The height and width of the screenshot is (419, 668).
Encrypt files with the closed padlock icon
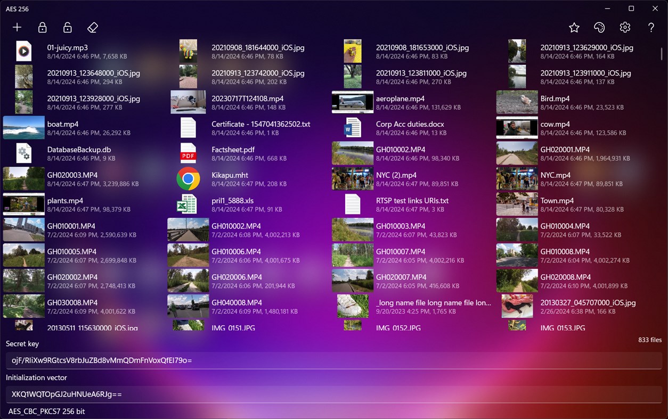[x=42, y=27]
